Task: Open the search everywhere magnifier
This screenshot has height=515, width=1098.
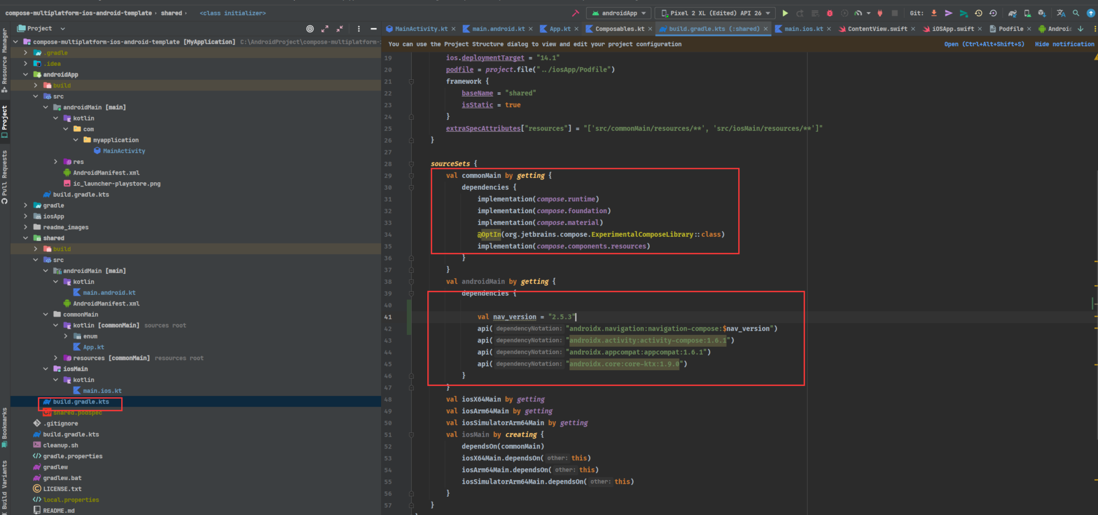Action: coord(1075,13)
